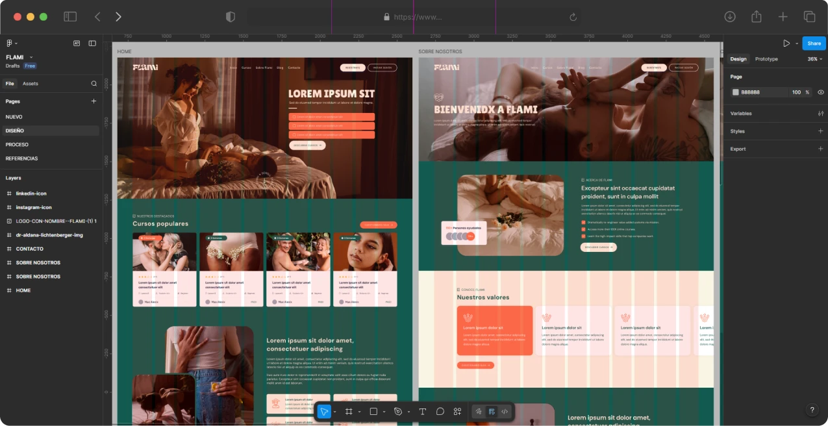The width and height of the screenshot is (828, 426).
Task: Activate the Comment tool
Action: coord(440,412)
